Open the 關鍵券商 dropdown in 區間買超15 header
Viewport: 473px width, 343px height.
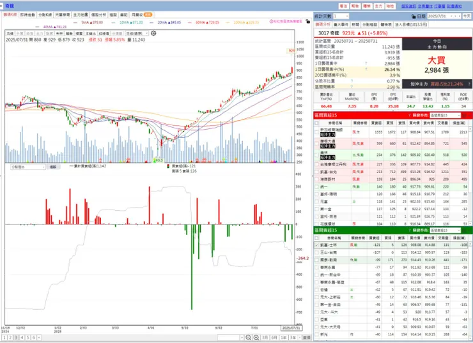pyautogui.click(x=458, y=115)
